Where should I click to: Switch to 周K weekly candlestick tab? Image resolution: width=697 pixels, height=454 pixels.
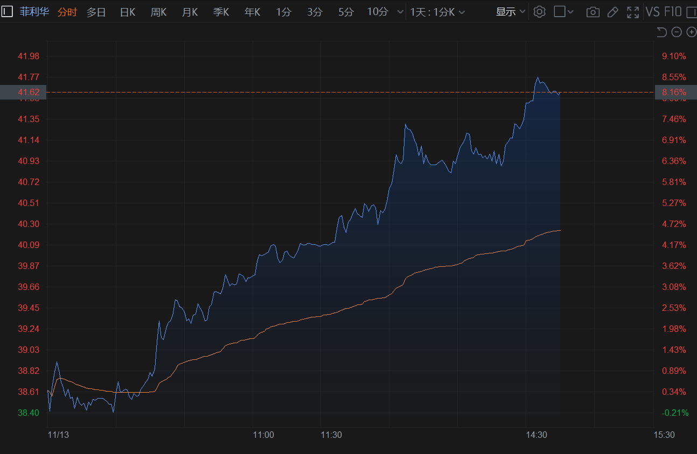(159, 12)
